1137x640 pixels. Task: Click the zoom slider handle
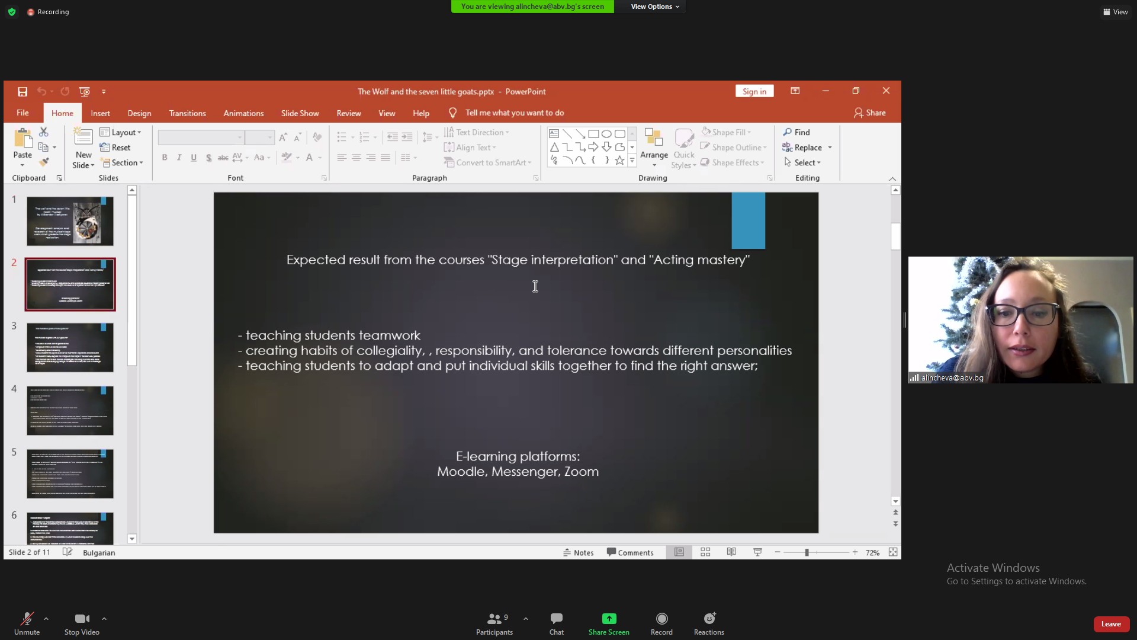point(807,552)
